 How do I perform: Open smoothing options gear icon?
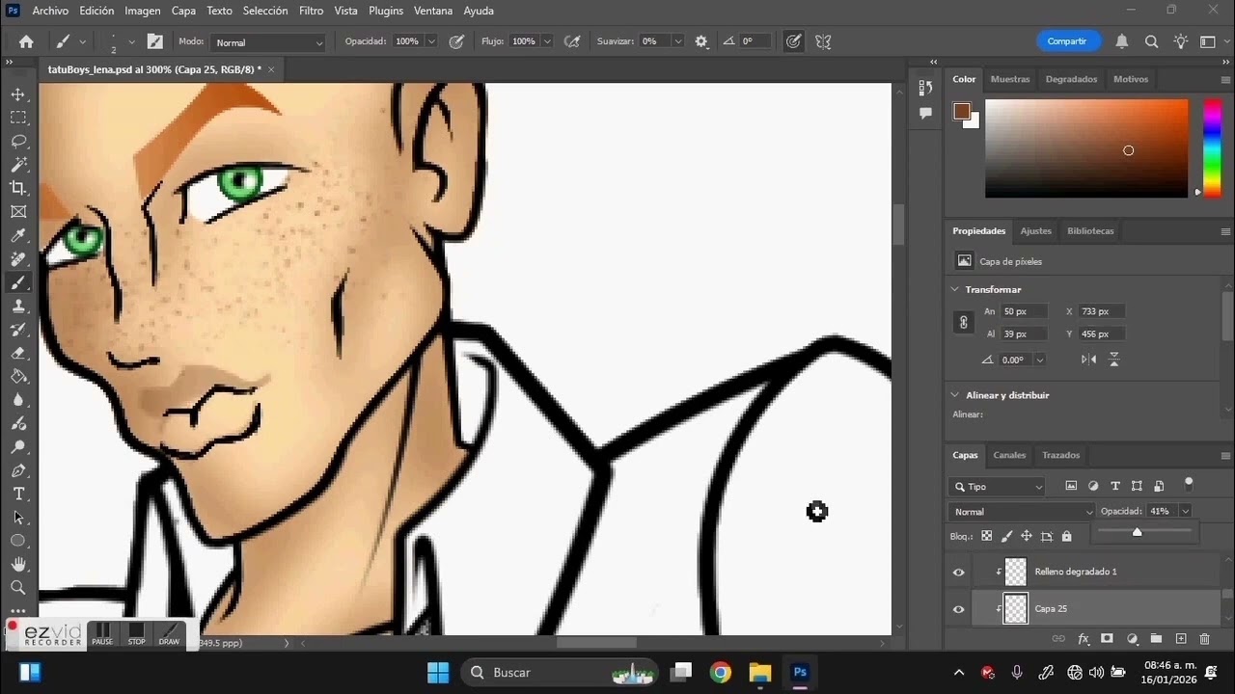pyautogui.click(x=701, y=41)
